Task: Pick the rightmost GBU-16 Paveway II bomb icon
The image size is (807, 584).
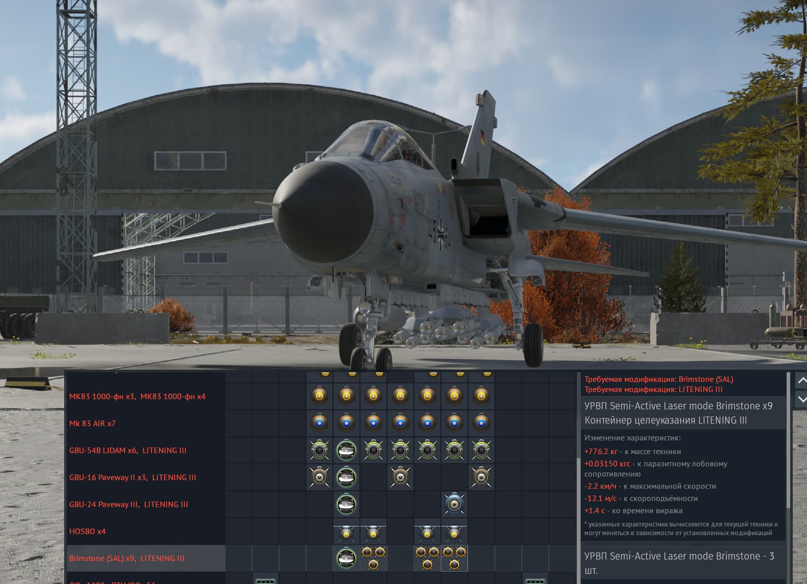Action: point(481,478)
